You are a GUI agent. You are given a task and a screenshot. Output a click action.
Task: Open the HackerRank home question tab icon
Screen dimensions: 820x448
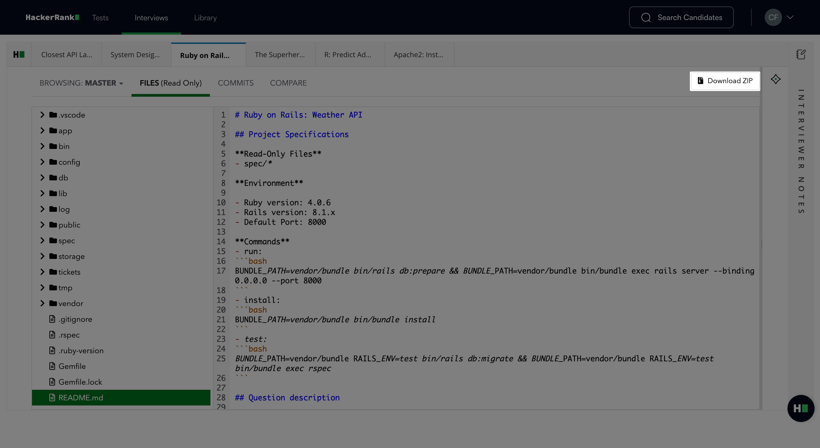19,55
